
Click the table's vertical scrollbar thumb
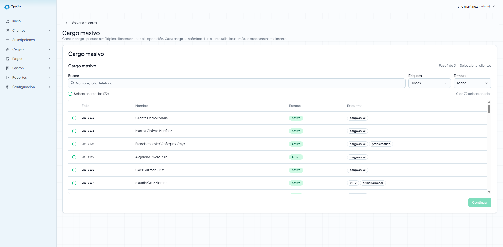pyautogui.click(x=489, y=109)
